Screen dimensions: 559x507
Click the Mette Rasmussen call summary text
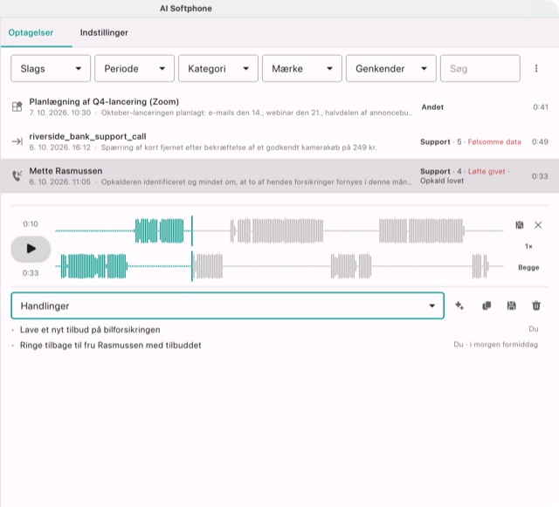coord(256,182)
